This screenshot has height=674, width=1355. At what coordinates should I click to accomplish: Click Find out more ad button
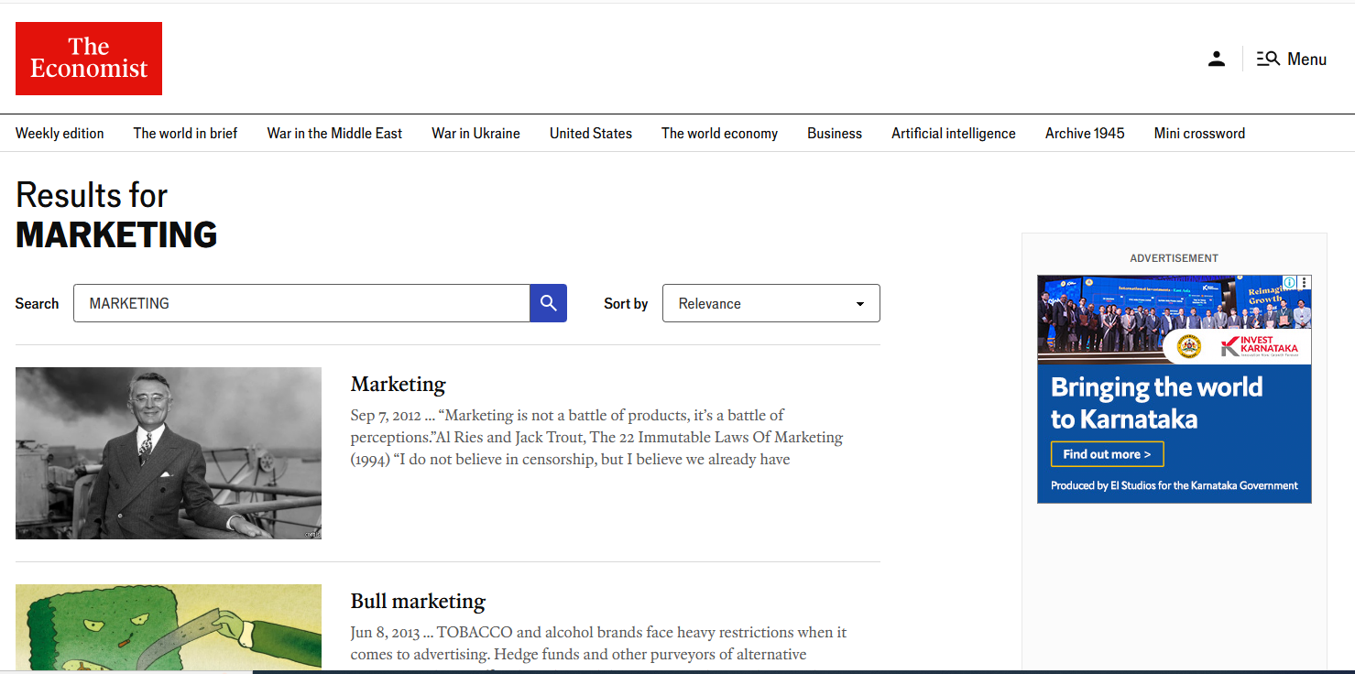tap(1107, 454)
